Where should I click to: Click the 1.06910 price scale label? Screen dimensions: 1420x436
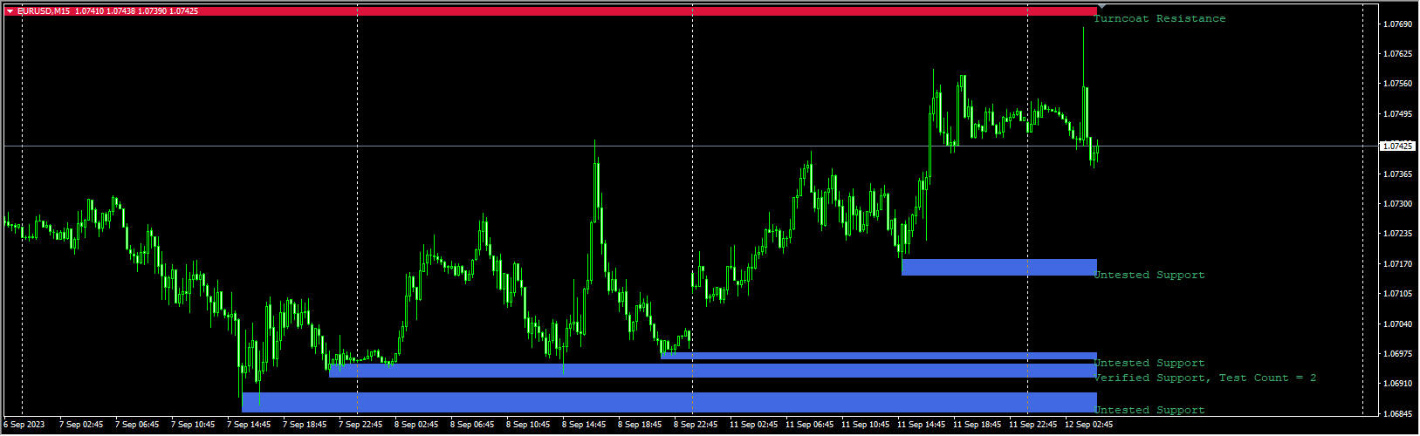(1399, 384)
